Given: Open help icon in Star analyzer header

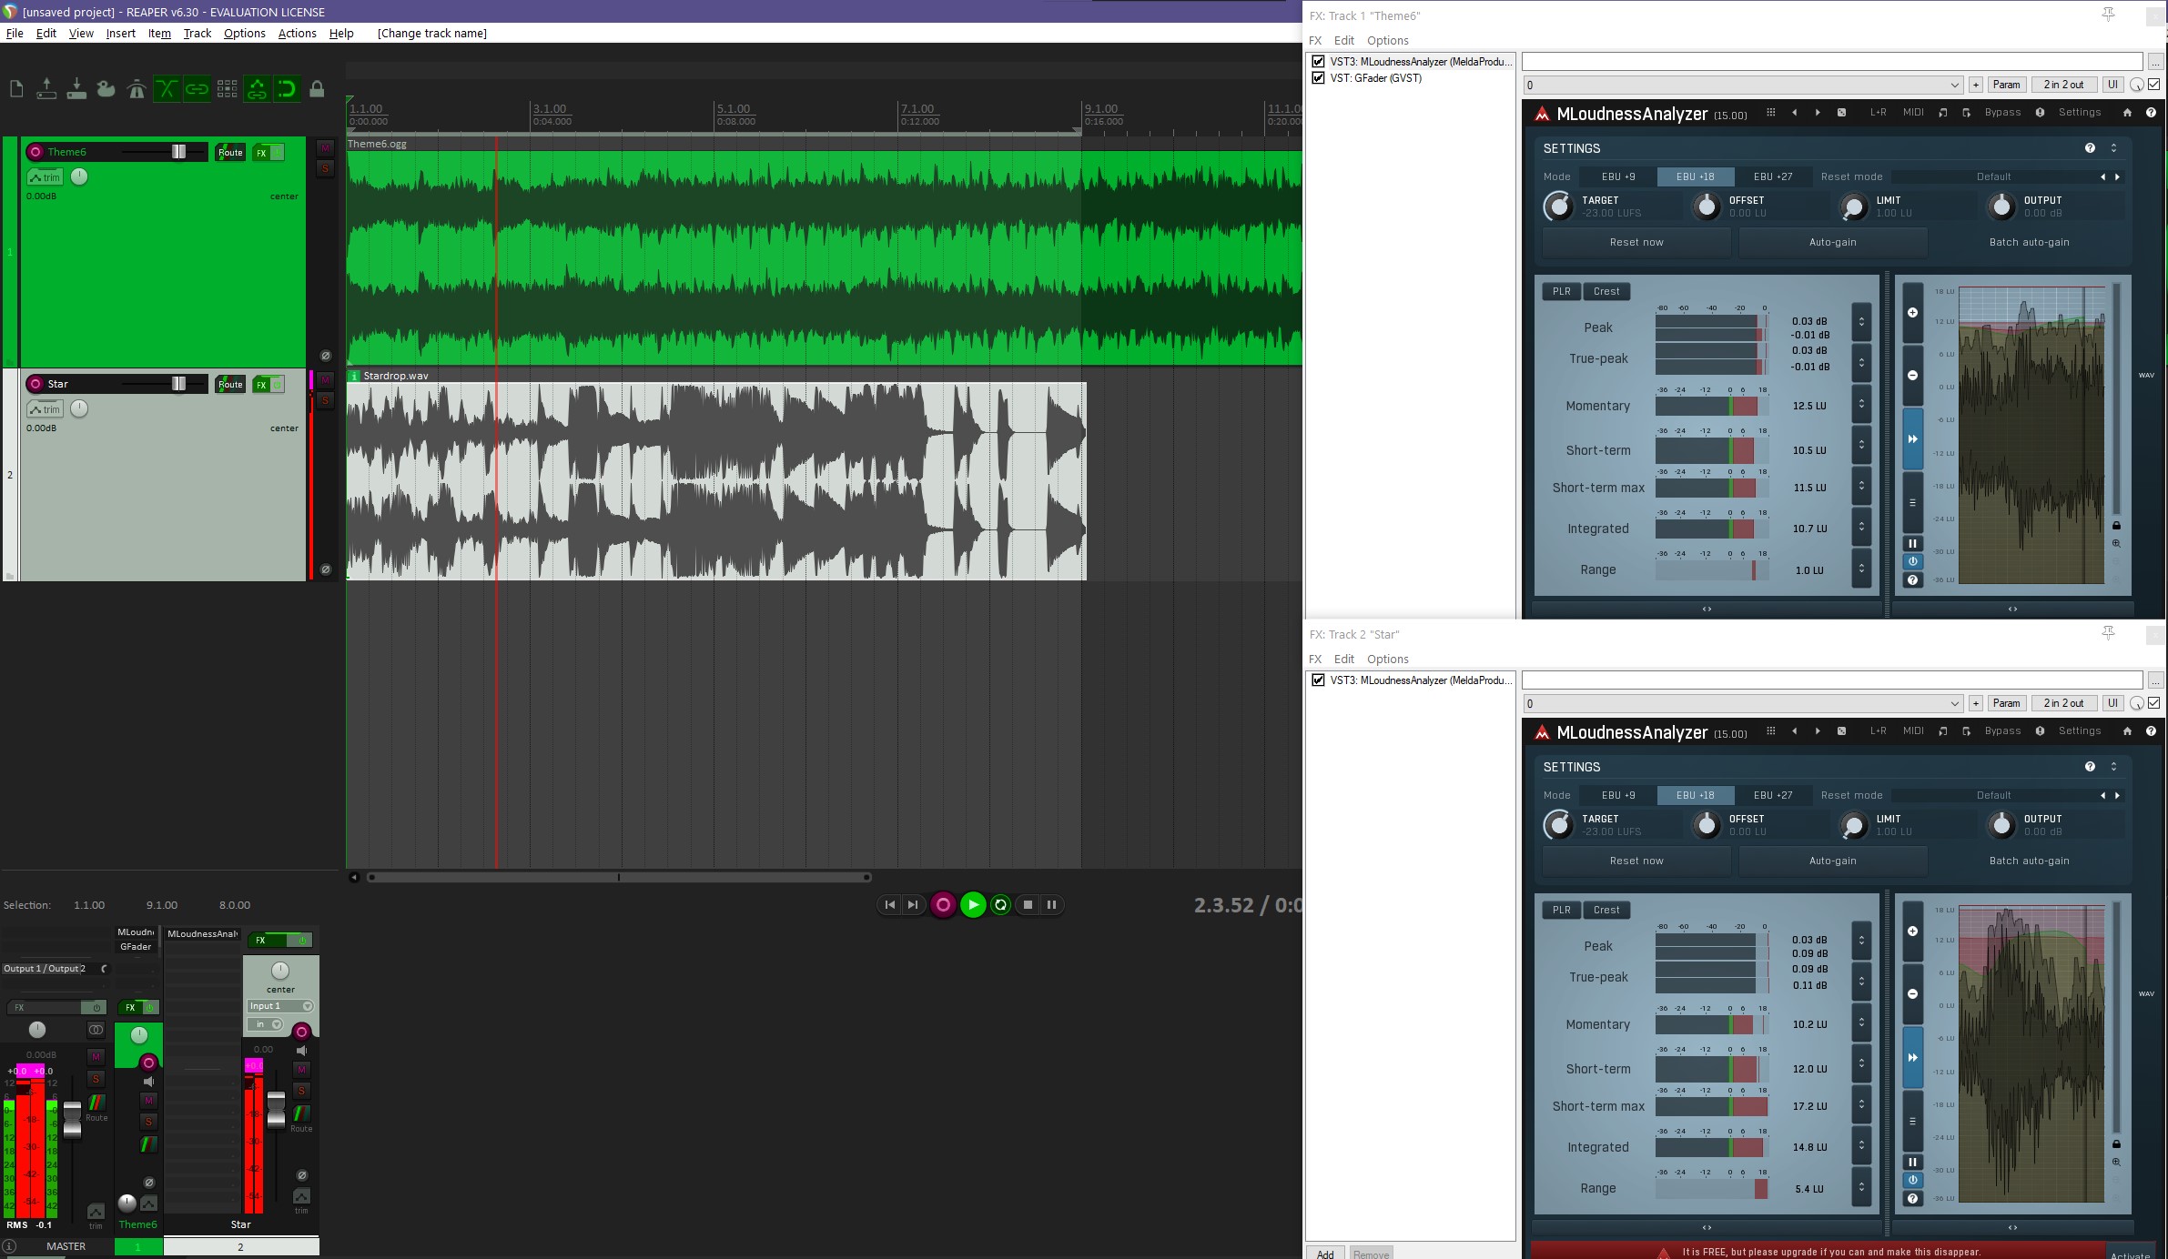Looking at the screenshot, I should tap(2151, 731).
